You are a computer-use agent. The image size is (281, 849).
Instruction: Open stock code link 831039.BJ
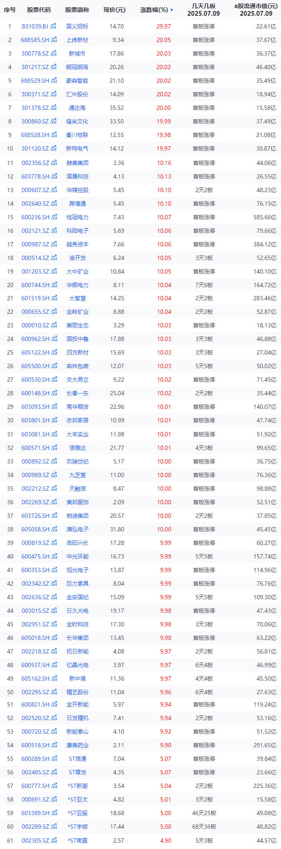click(35, 26)
